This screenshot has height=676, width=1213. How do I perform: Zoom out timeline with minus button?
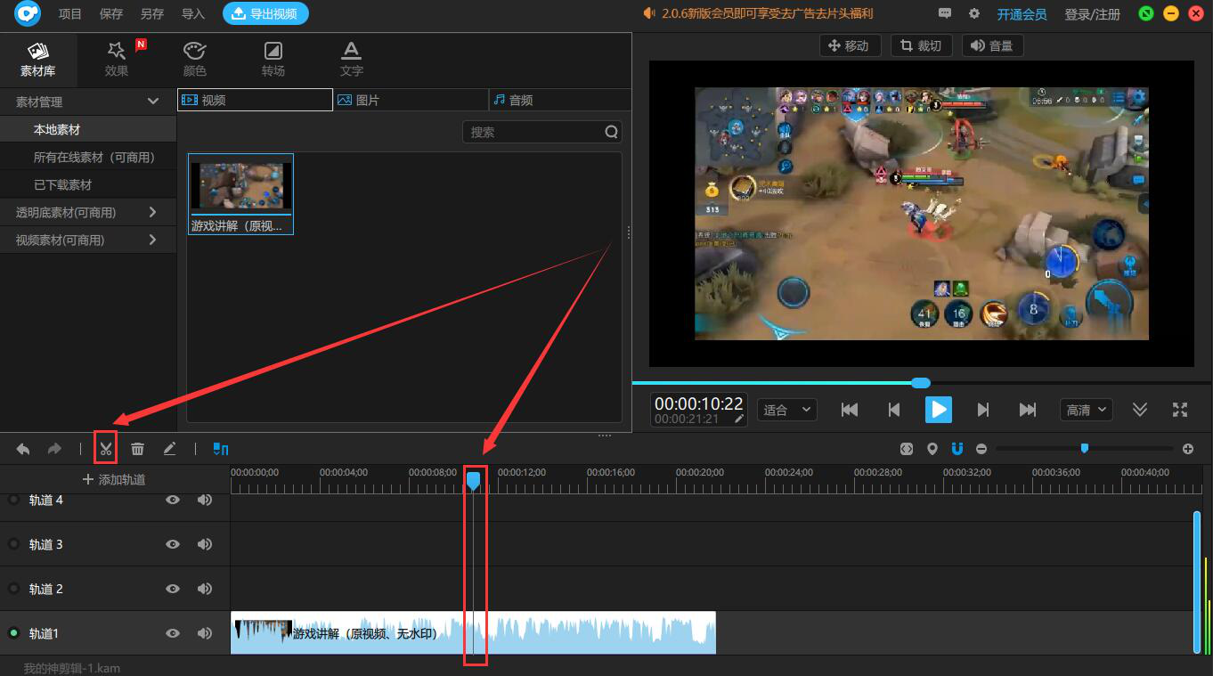click(x=981, y=449)
